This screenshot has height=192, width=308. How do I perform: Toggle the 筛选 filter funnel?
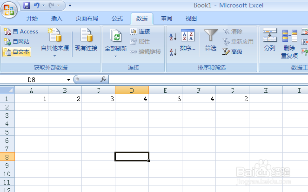pos(211,40)
